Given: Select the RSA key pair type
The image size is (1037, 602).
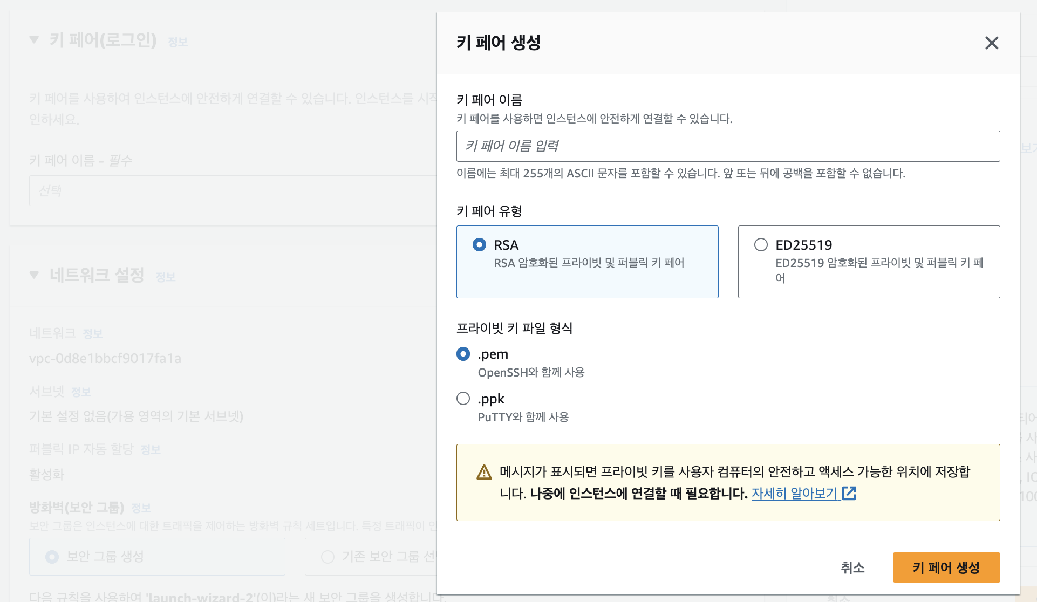Looking at the screenshot, I should pyautogui.click(x=479, y=245).
